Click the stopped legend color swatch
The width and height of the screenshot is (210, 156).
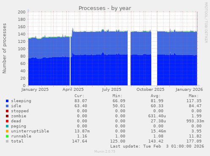tap(7, 111)
